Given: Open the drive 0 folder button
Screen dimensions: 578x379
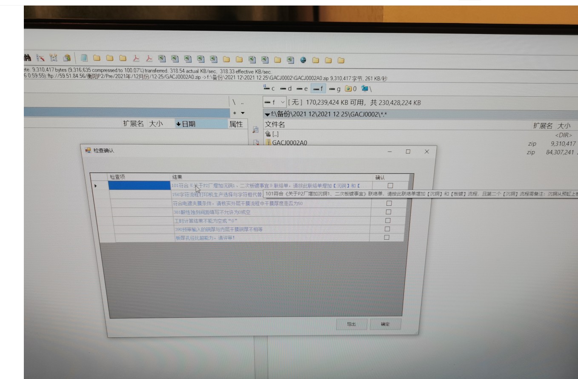Looking at the screenshot, I should pyautogui.click(x=351, y=89).
